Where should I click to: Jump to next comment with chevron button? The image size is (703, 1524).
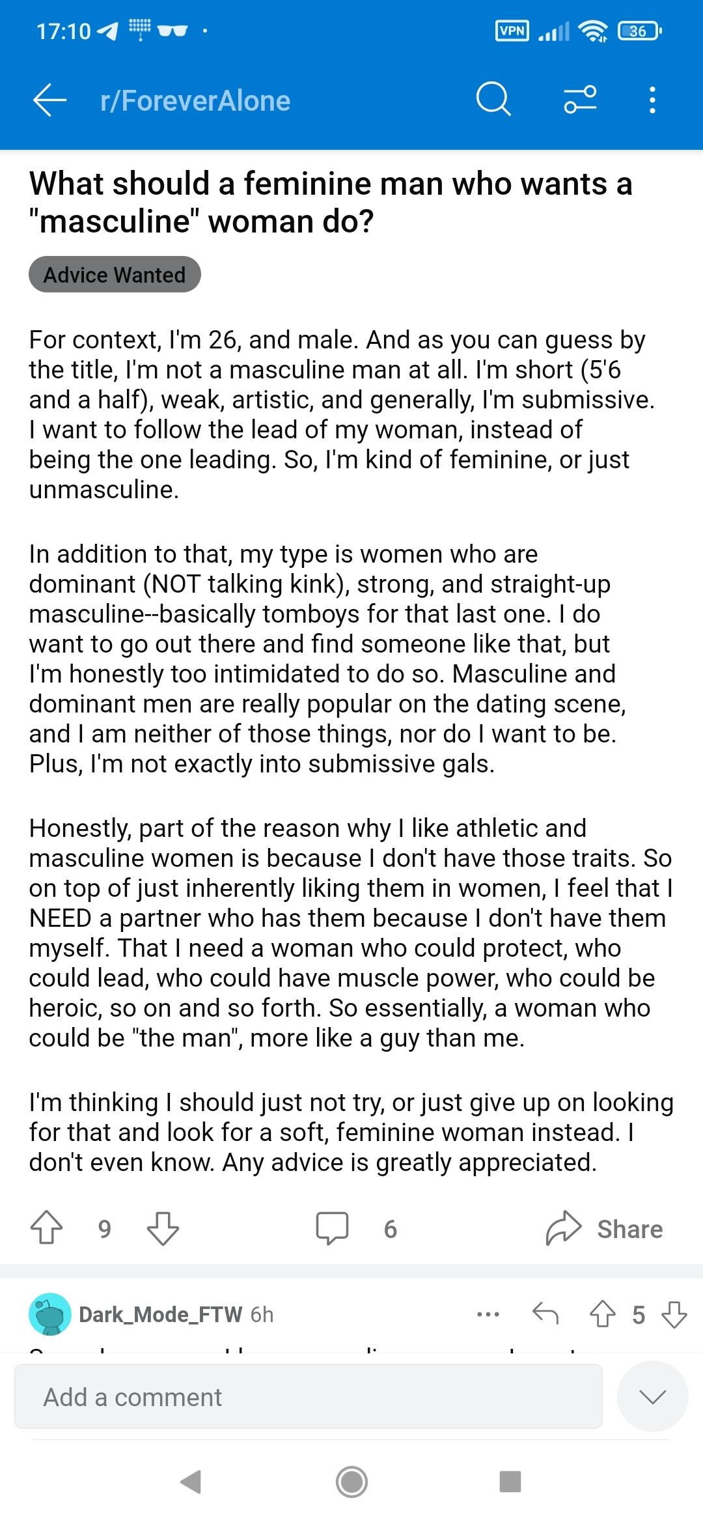(x=652, y=1396)
